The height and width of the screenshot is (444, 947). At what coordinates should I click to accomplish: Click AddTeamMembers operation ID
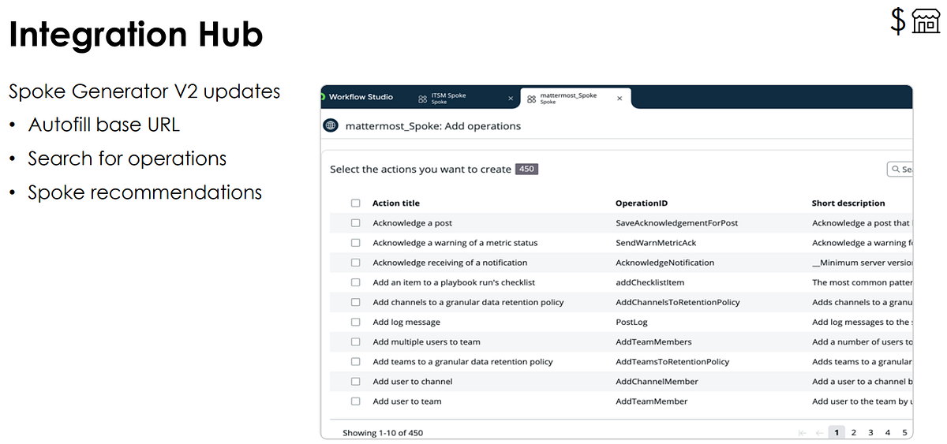point(653,342)
